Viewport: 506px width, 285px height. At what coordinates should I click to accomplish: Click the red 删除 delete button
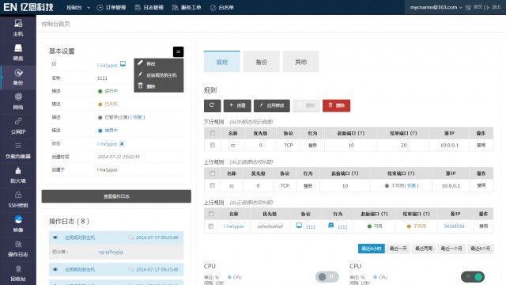pyautogui.click(x=336, y=105)
